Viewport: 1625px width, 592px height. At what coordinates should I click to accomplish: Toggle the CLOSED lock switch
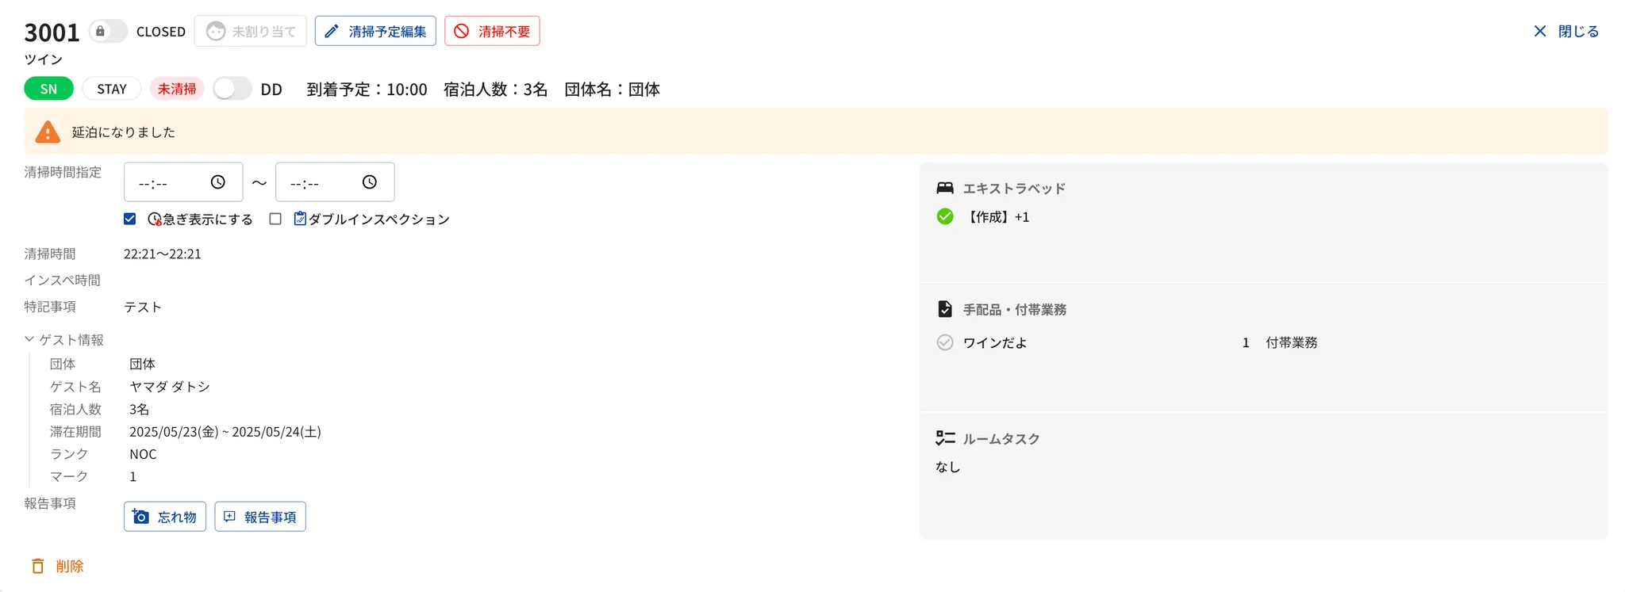coord(108,32)
